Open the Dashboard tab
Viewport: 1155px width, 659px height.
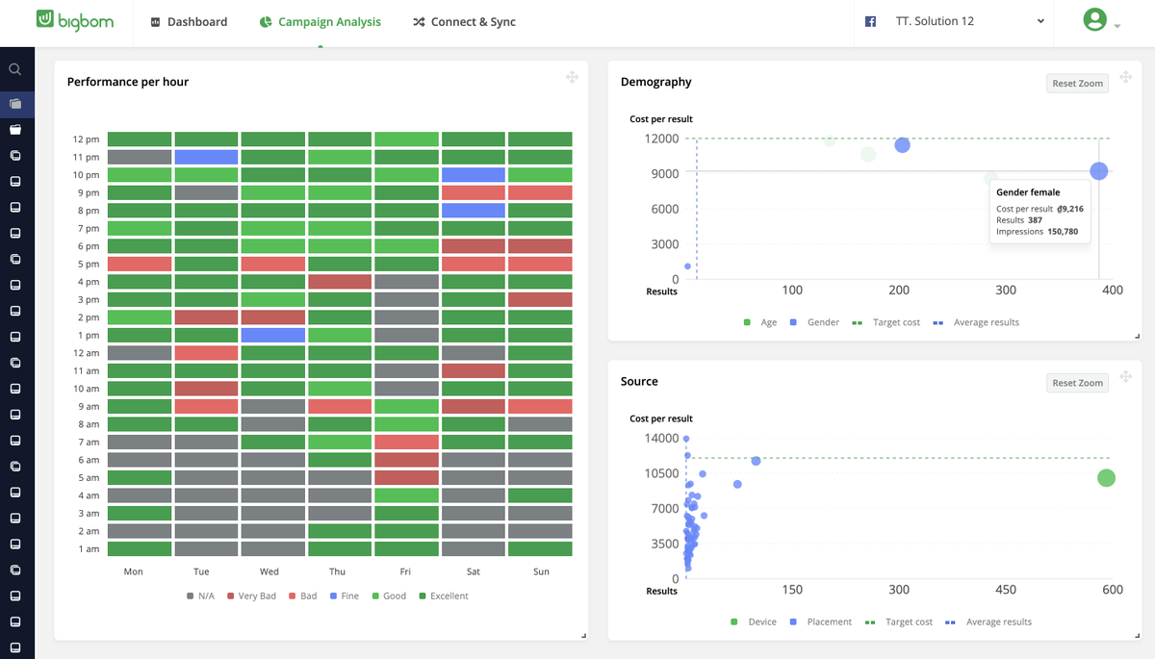point(190,22)
